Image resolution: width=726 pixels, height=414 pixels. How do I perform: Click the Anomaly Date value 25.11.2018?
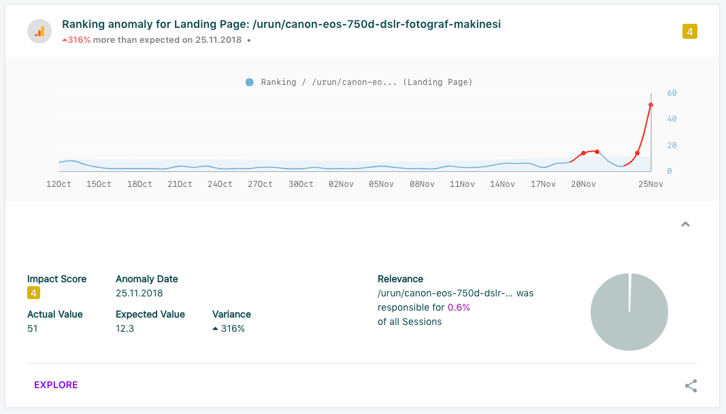pos(139,293)
